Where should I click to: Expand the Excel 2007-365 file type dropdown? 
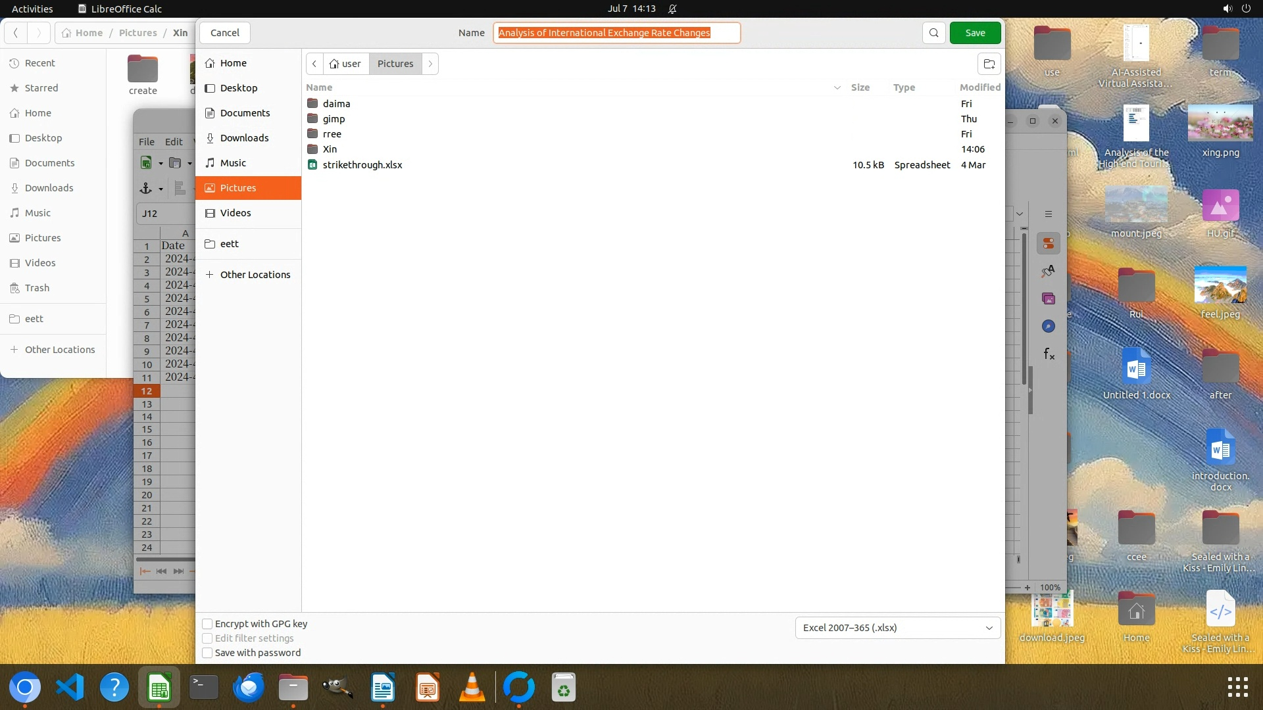point(897,628)
